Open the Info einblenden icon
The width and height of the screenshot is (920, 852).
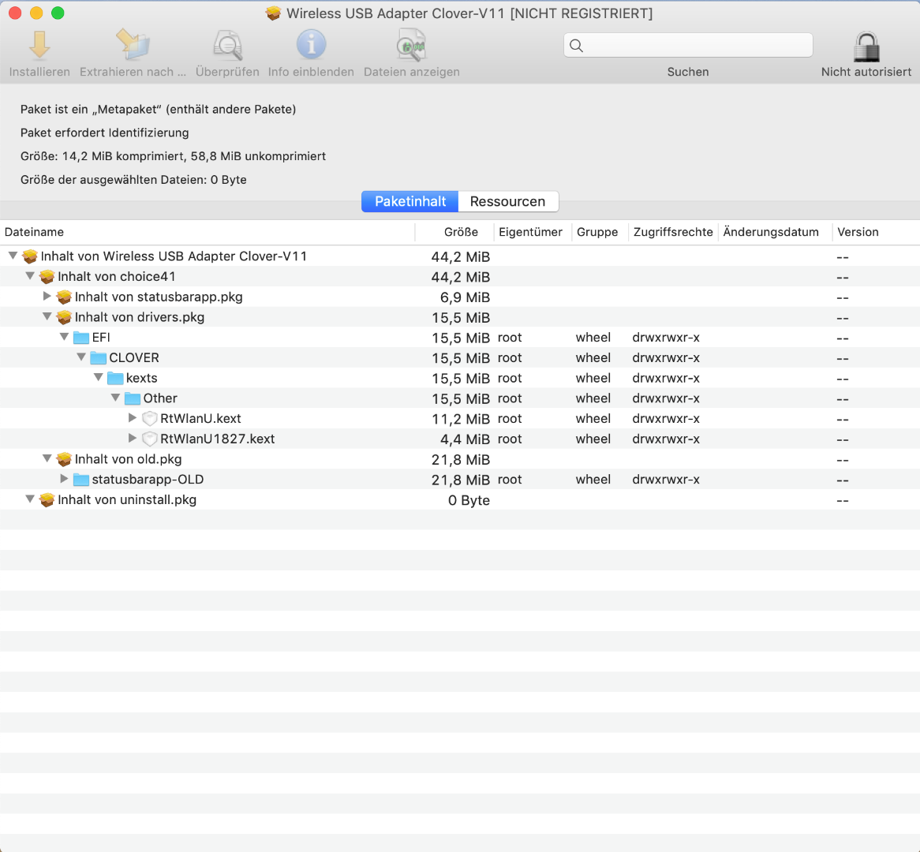click(x=311, y=46)
